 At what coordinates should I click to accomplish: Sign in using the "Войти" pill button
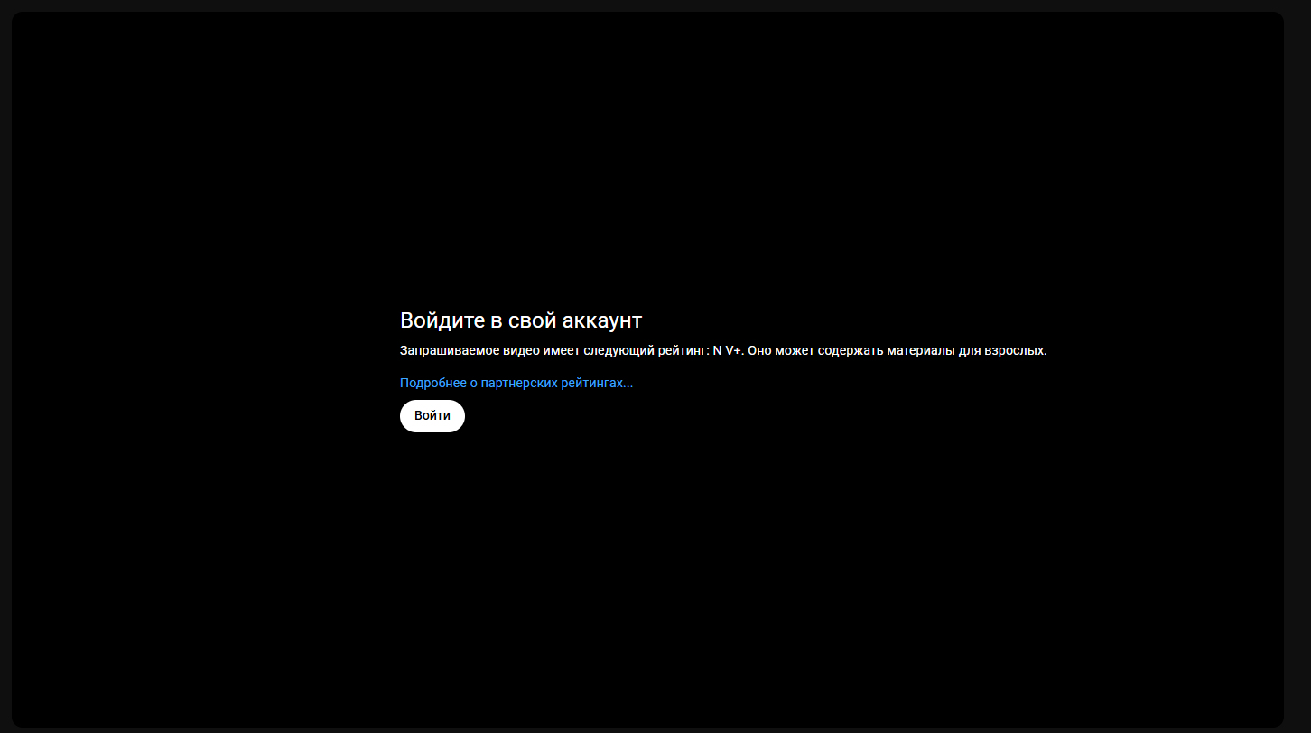point(432,416)
